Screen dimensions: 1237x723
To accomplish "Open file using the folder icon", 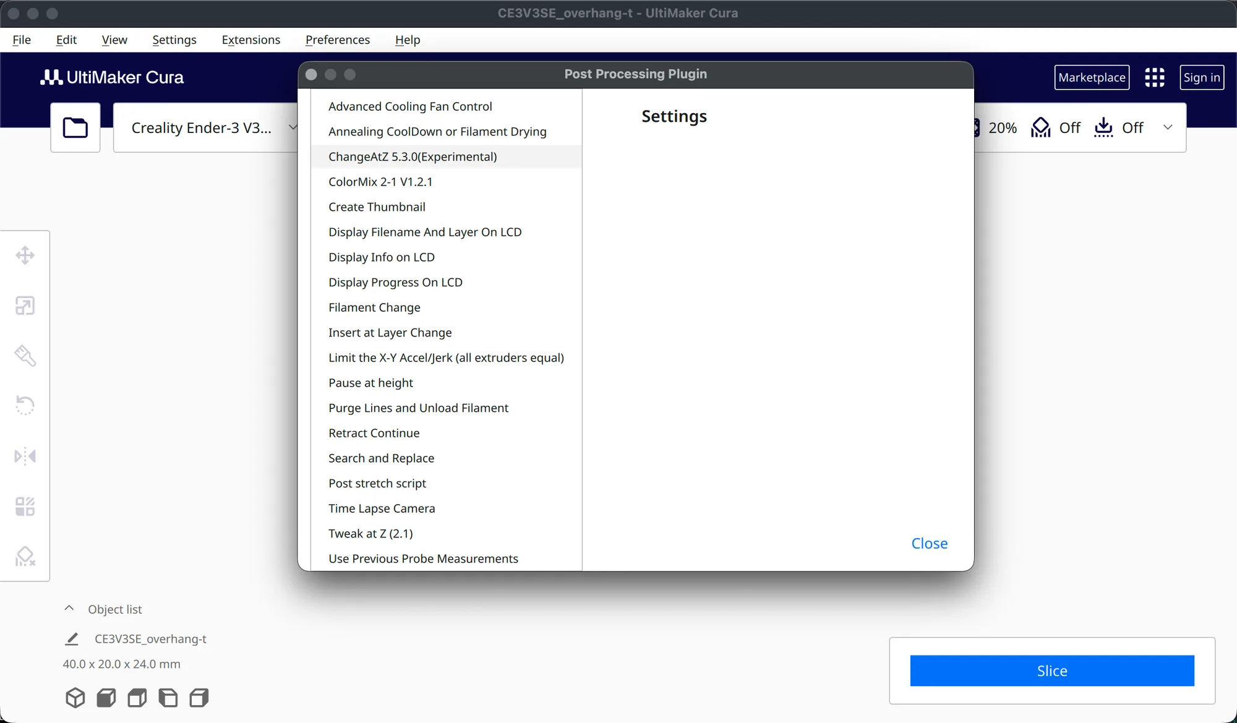I will pos(75,127).
